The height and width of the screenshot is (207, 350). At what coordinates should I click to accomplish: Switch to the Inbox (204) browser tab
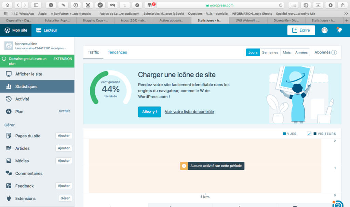[x=134, y=20]
